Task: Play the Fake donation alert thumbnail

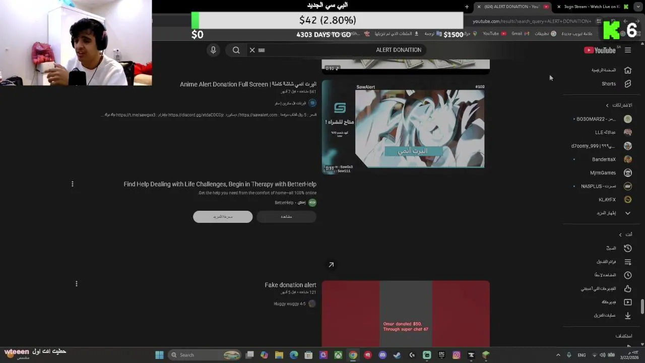Action: point(406,314)
